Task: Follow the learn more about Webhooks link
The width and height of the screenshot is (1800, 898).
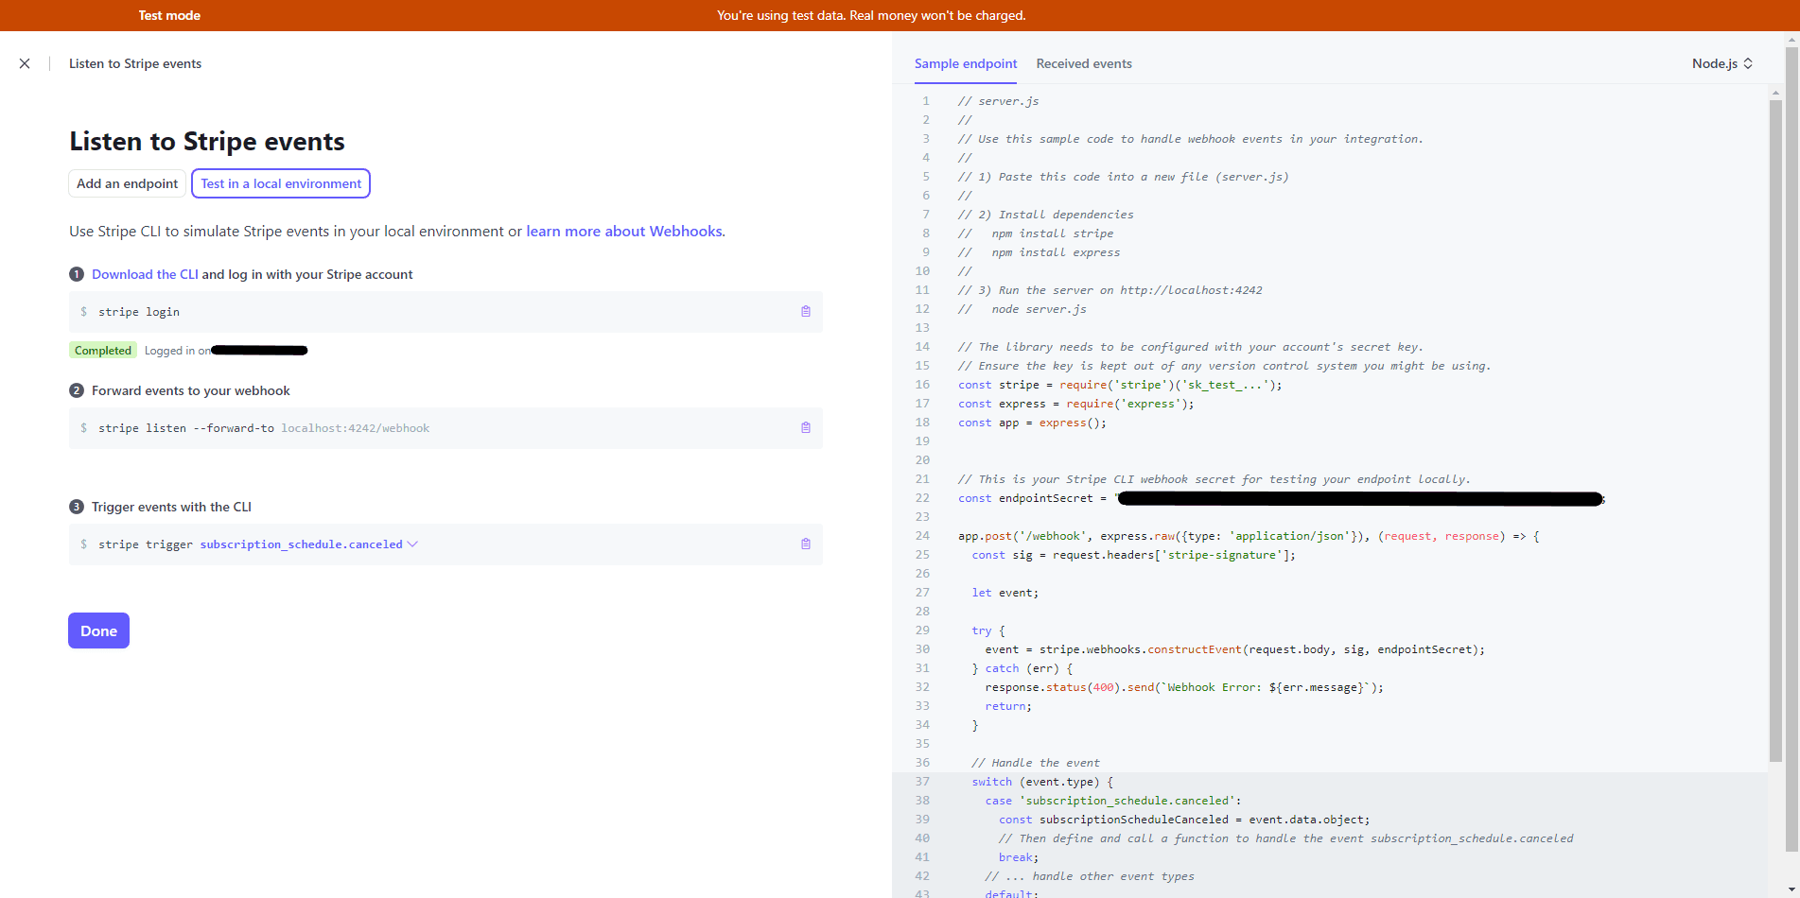Action: [624, 232]
